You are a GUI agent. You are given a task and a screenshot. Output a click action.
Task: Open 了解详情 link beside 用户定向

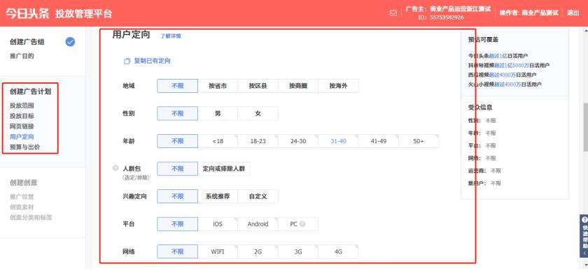(171, 36)
